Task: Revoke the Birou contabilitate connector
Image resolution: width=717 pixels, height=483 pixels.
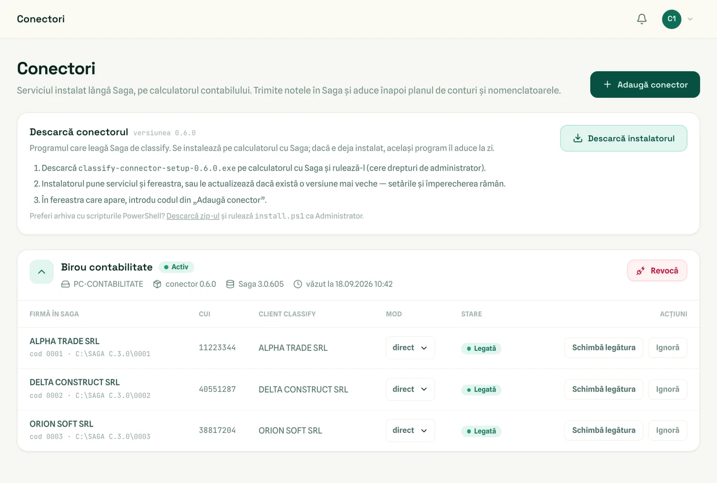Action: (x=657, y=271)
